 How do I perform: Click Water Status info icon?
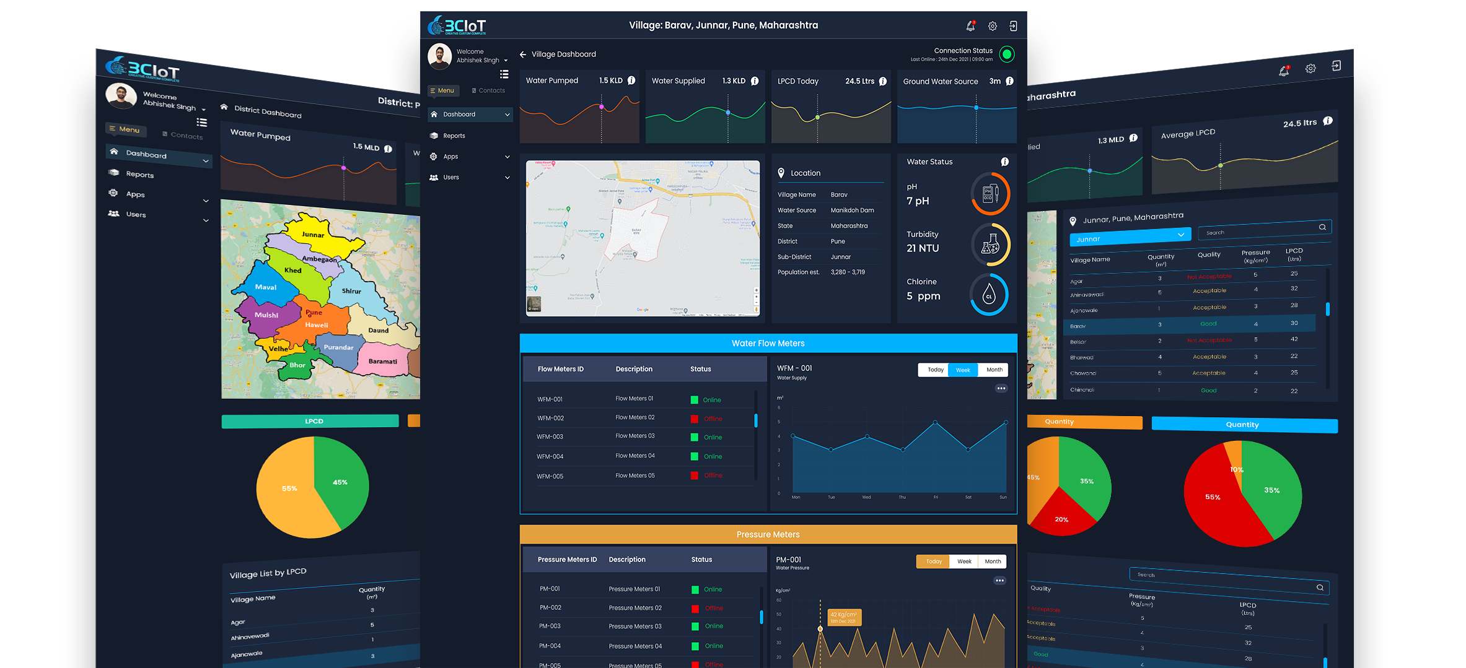pos(1004,162)
